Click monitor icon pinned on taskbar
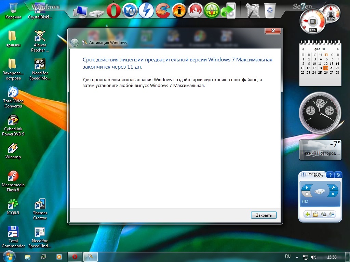 (43, 257)
